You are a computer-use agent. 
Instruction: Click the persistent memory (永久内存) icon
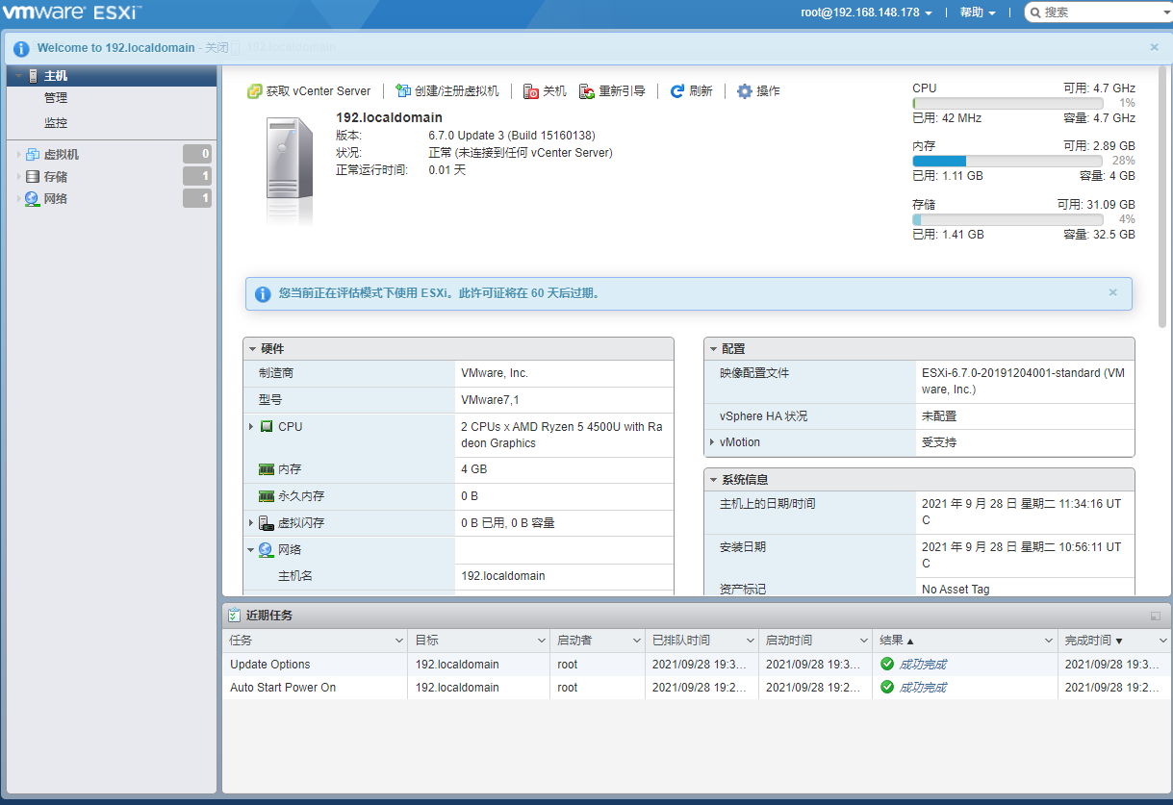pyautogui.click(x=267, y=496)
